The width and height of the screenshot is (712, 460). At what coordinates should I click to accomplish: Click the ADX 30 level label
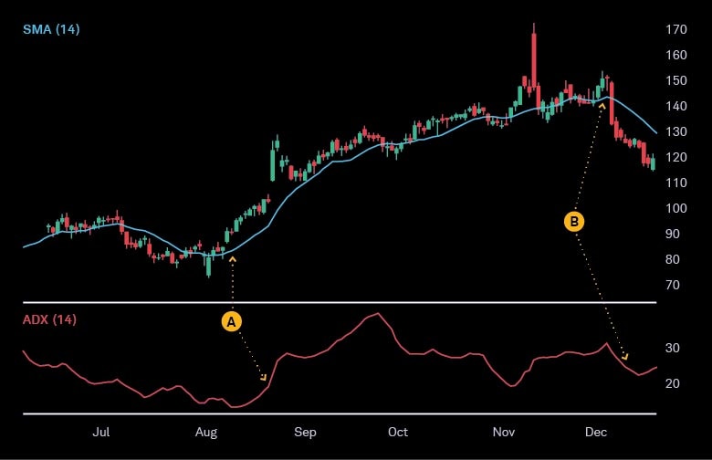pyautogui.click(x=673, y=348)
